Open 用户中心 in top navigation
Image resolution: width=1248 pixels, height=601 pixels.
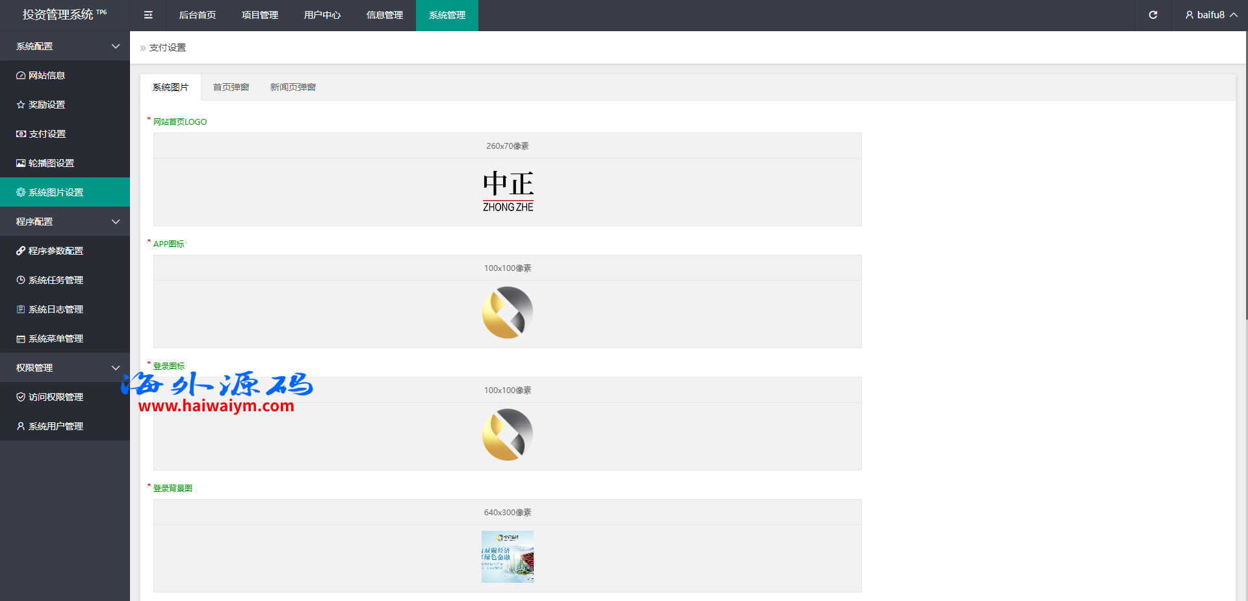click(322, 15)
